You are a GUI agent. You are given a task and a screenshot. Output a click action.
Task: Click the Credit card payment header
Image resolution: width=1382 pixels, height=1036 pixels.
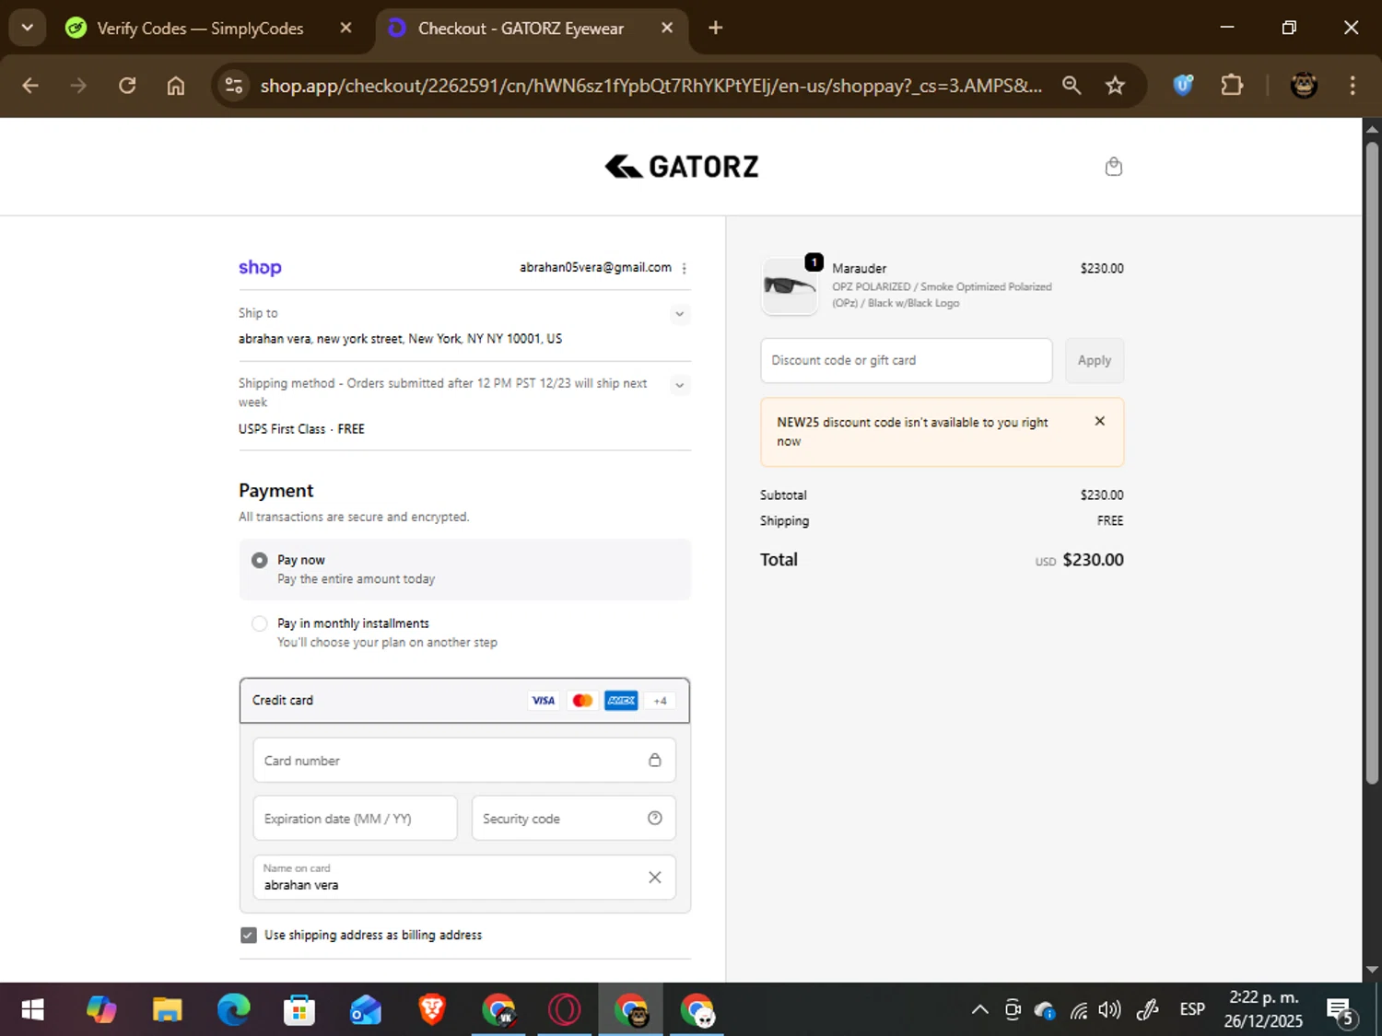[x=464, y=701]
